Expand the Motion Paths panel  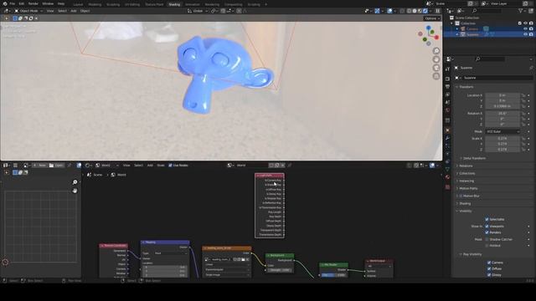[x=467, y=188]
